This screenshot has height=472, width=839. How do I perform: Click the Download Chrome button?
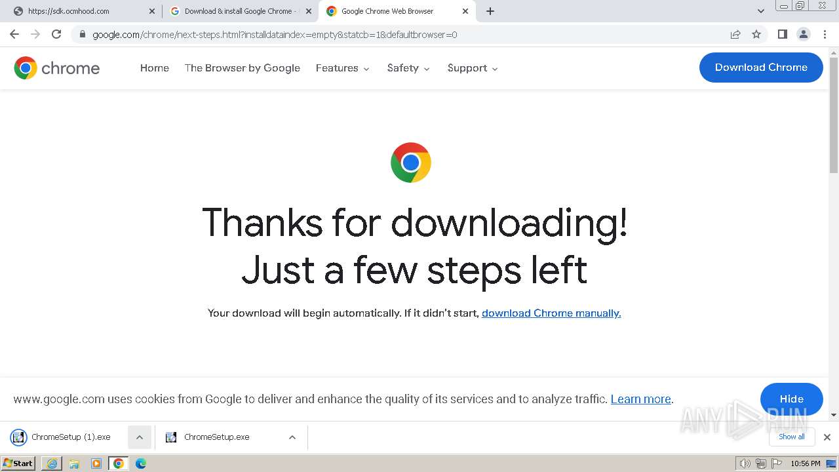tap(761, 68)
